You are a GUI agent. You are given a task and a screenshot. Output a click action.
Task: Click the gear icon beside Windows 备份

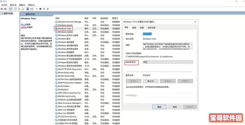tap(56, 39)
